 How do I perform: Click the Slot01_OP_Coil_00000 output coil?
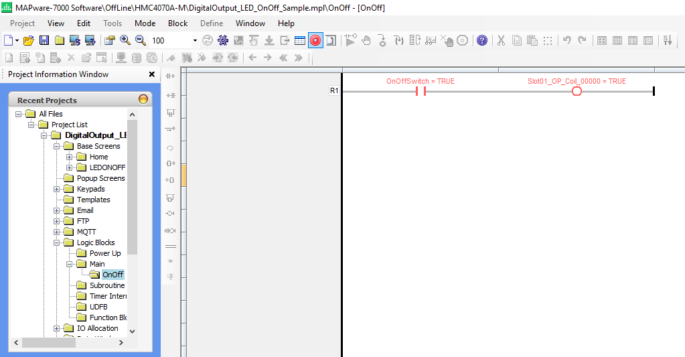click(577, 91)
